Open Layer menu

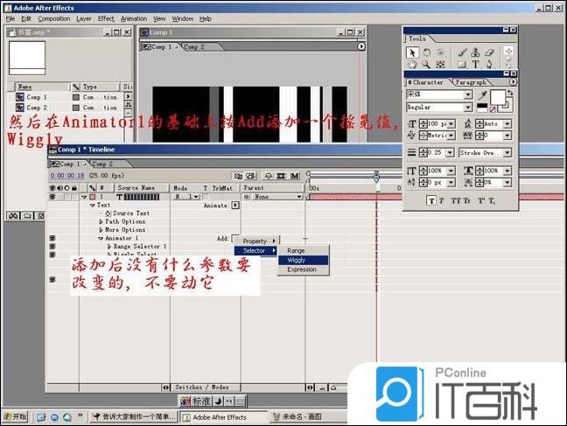pyautogui.click(x=84, y=18)
